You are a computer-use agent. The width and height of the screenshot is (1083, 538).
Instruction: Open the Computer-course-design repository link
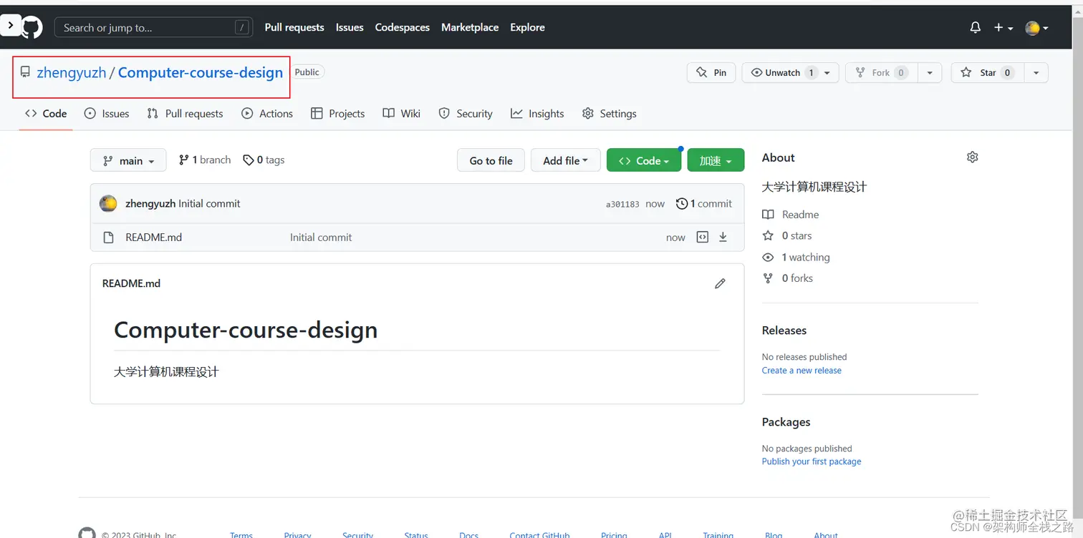[x=201, y=72]
